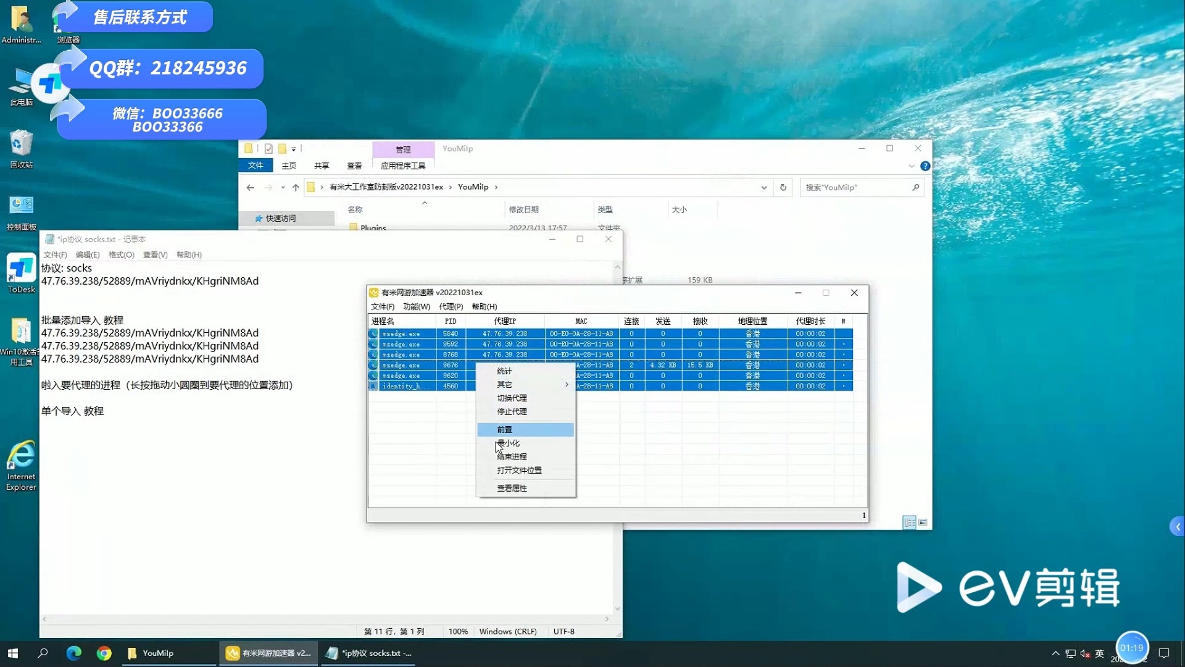The image size is (1185, 667).
Task: Expand the 其它 submenu in context menu
Action: coord(526,385)
